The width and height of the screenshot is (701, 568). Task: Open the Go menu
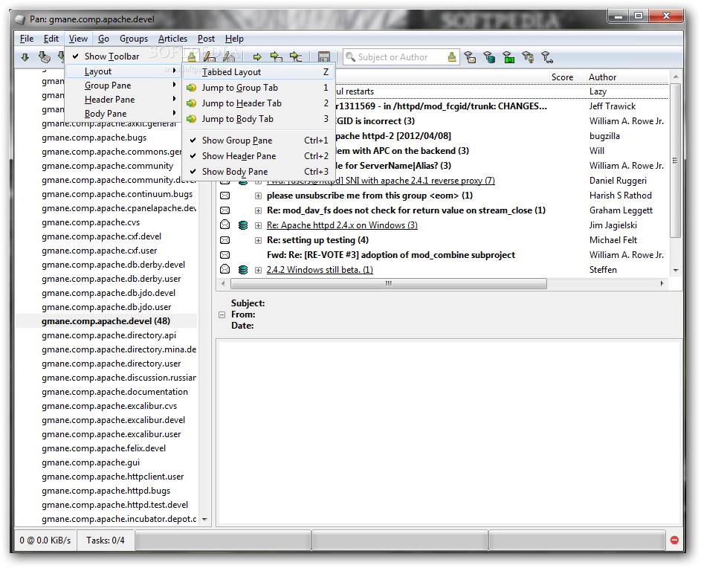pos(103,39)
